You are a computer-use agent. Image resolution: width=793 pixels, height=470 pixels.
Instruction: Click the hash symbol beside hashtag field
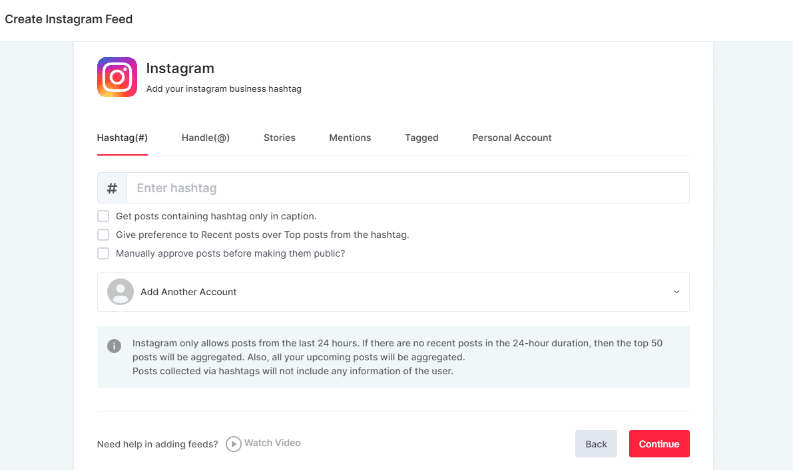click(112, 188)
